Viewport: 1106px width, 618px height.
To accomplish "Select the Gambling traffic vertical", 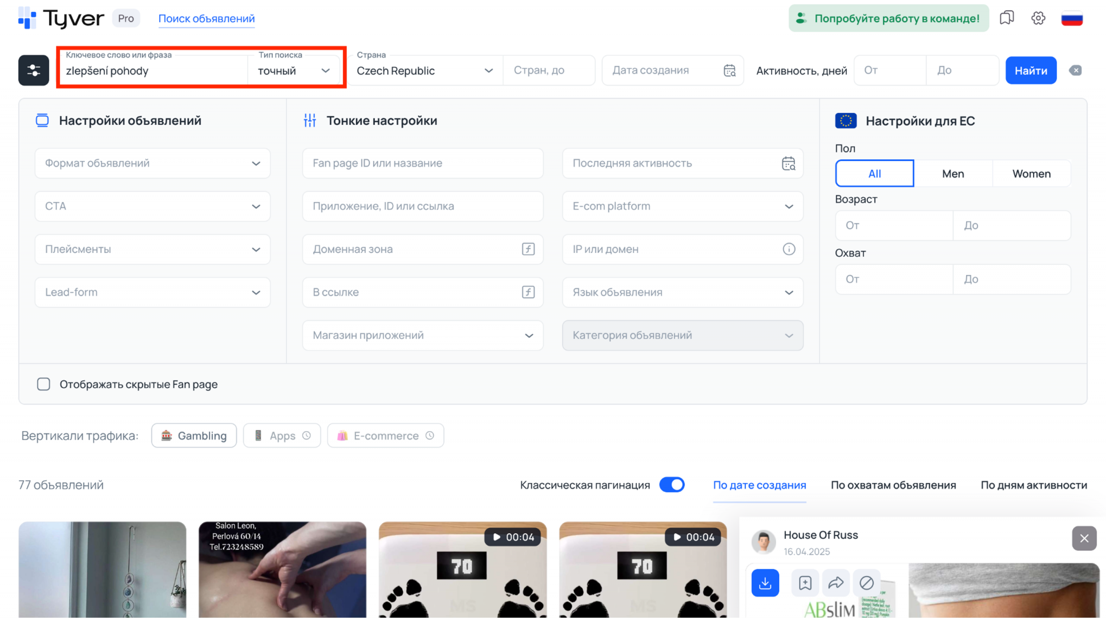I will tap(194, 435).
